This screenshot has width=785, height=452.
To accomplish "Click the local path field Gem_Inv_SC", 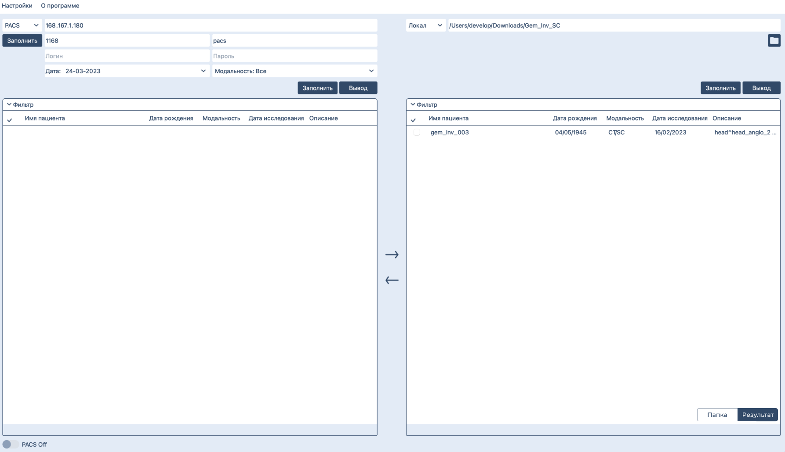I will pos(614,25).
